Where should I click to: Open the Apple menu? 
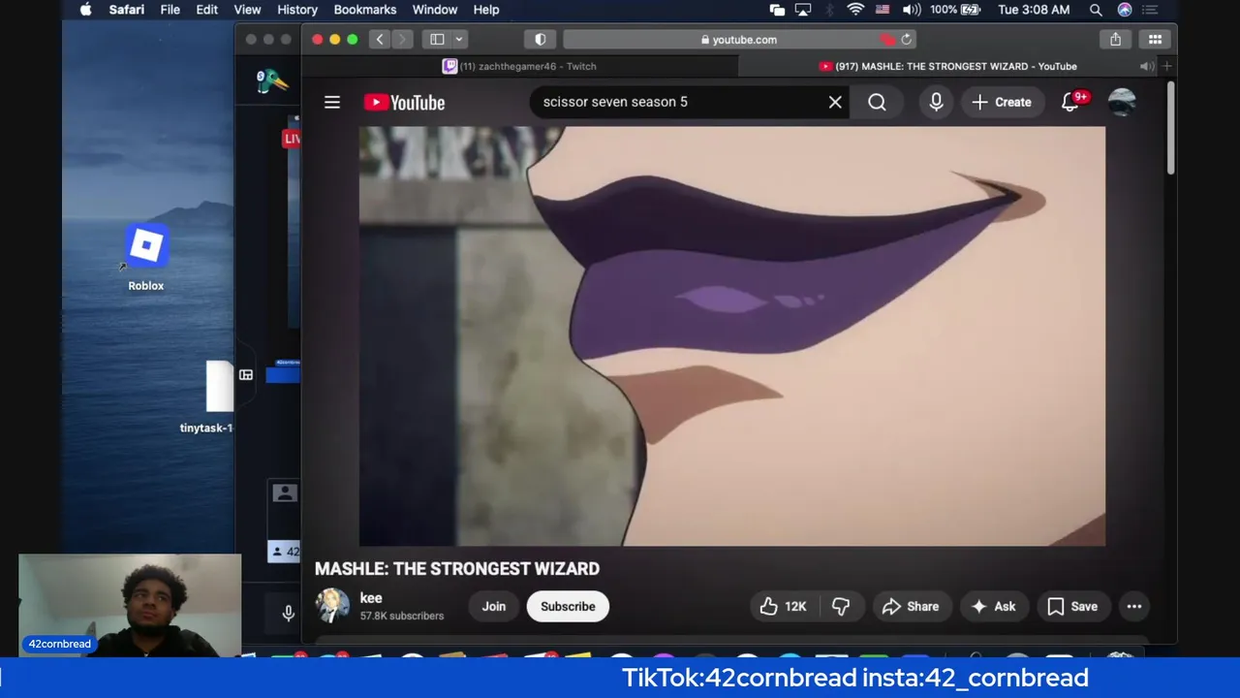85,10
